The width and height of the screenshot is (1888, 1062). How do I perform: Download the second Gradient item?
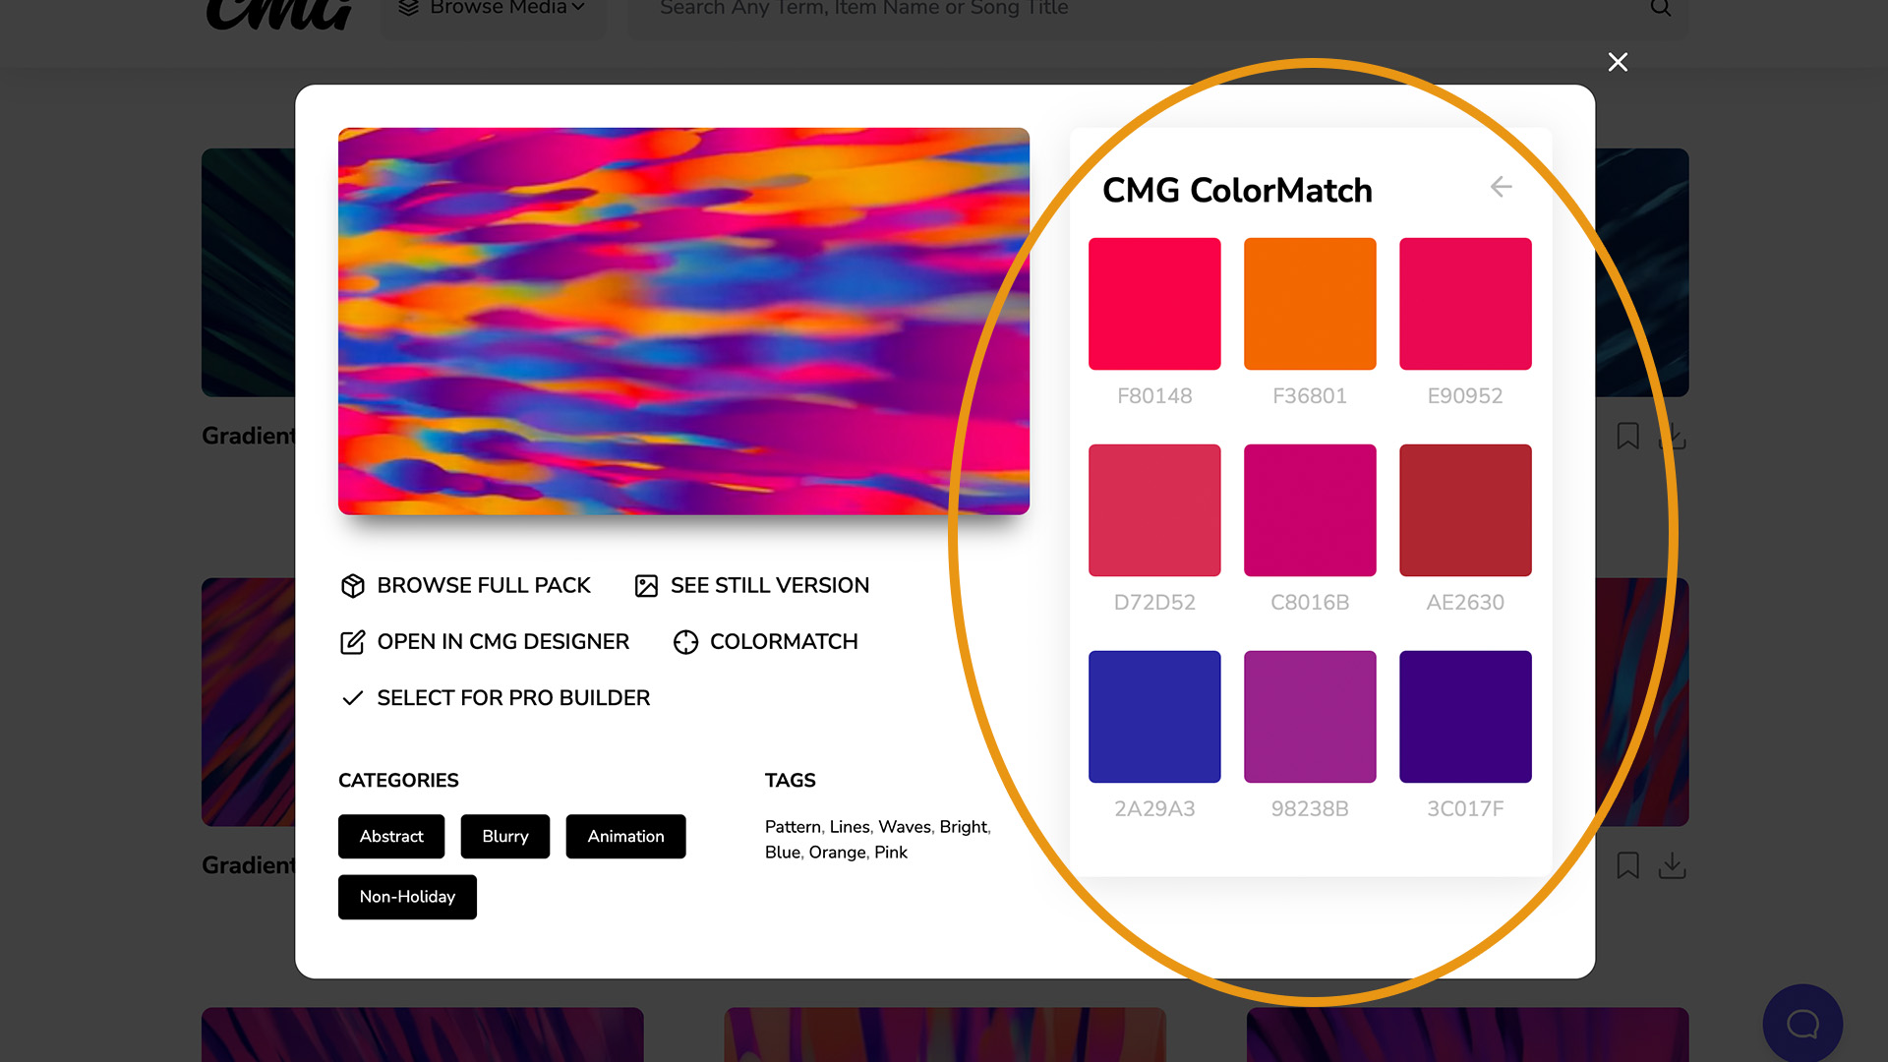pos(1672,865)
